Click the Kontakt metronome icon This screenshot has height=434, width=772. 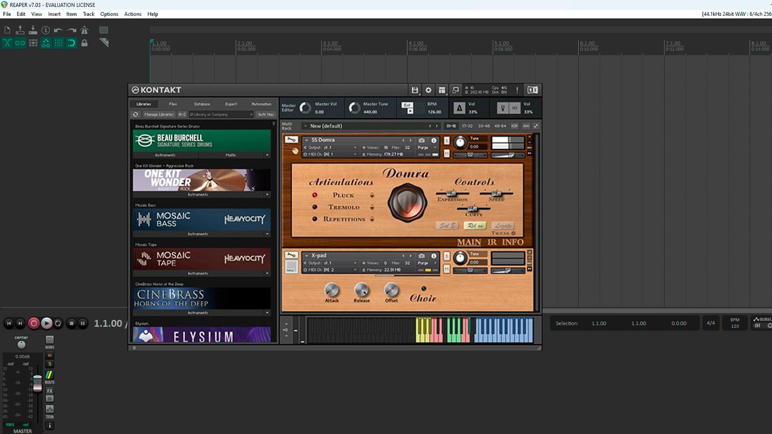[459, 108]
